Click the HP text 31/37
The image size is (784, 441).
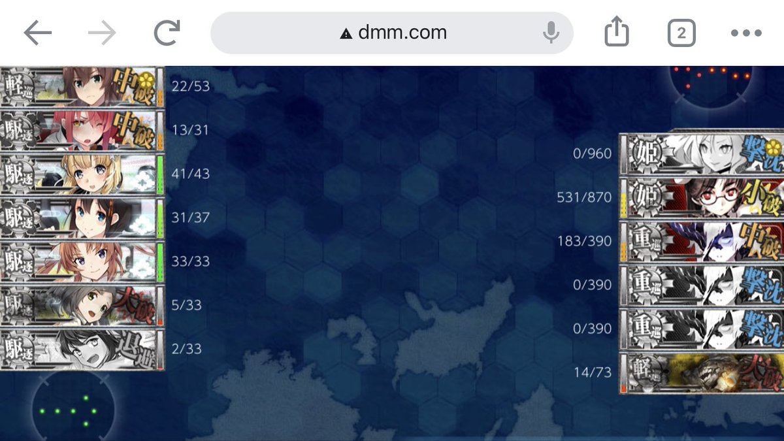tap(190, 218)
